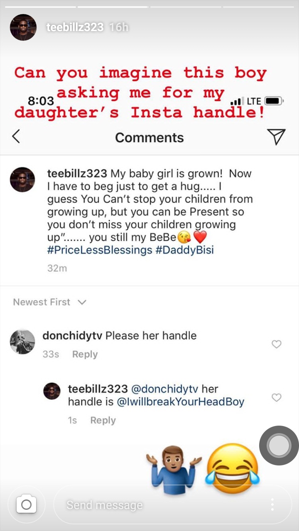Open the #DaddyBisi hashtag
Viewport: 299px width, 531px height.
(185, 251)
